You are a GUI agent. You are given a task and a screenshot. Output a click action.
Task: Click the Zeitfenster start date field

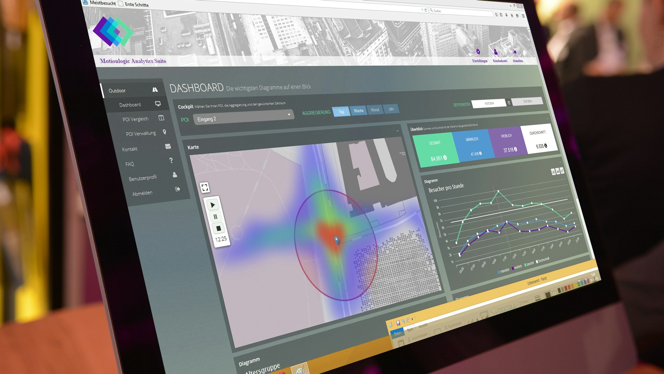point(489,104)
